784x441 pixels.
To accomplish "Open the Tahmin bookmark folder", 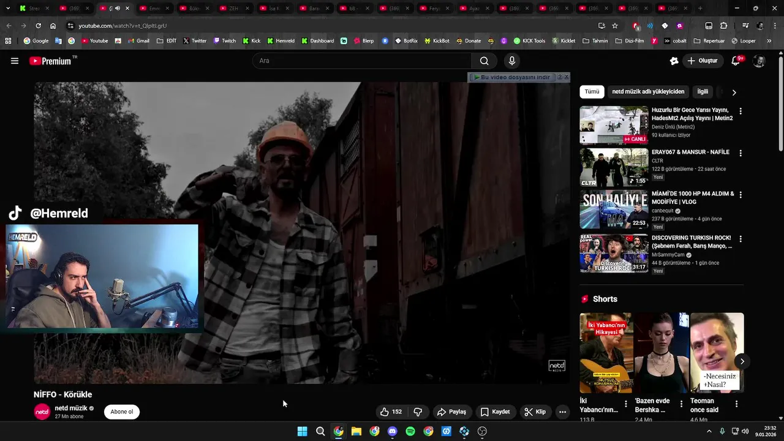I will 595,41.
